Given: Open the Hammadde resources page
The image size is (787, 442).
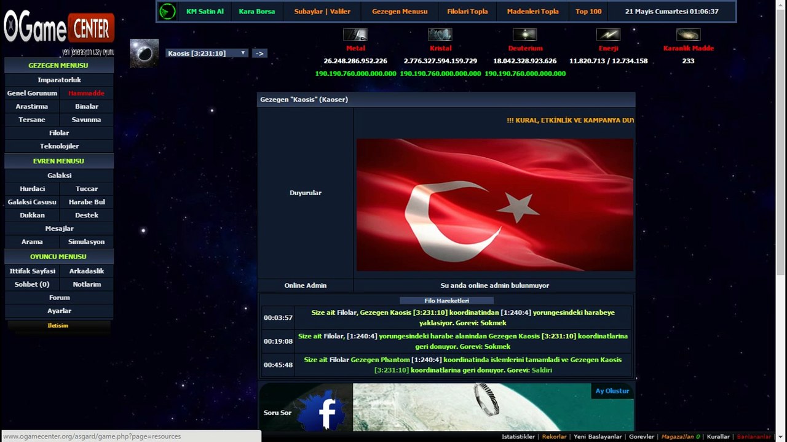Looking at the screenshot, I should pyautogui.click(x=86, y=93).
